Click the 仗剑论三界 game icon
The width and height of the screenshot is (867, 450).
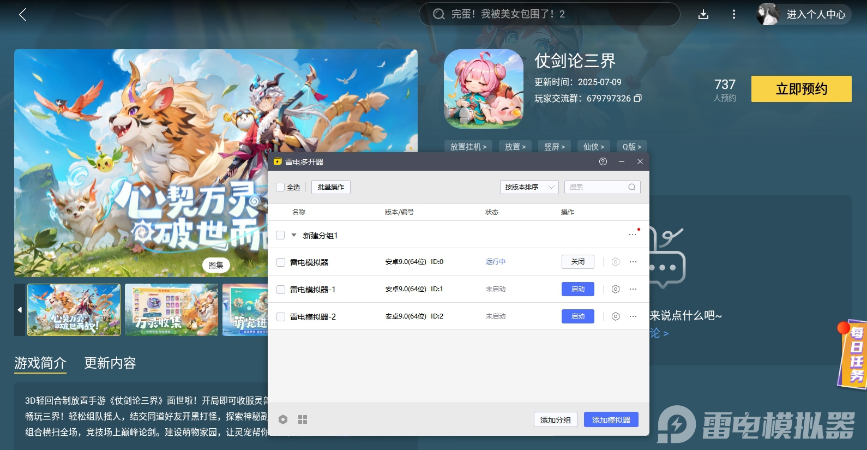coord(484,89)
